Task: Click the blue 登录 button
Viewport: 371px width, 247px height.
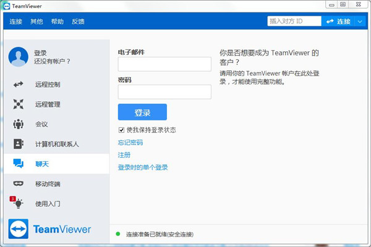Action: (142, 112)
